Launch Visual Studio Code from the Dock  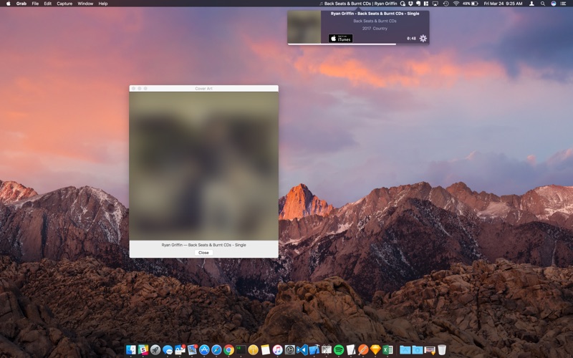click(x=302, y=349)
